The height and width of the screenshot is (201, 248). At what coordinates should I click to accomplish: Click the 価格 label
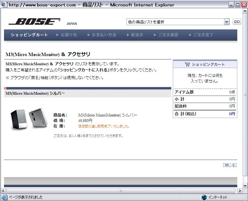click(59, 121)
